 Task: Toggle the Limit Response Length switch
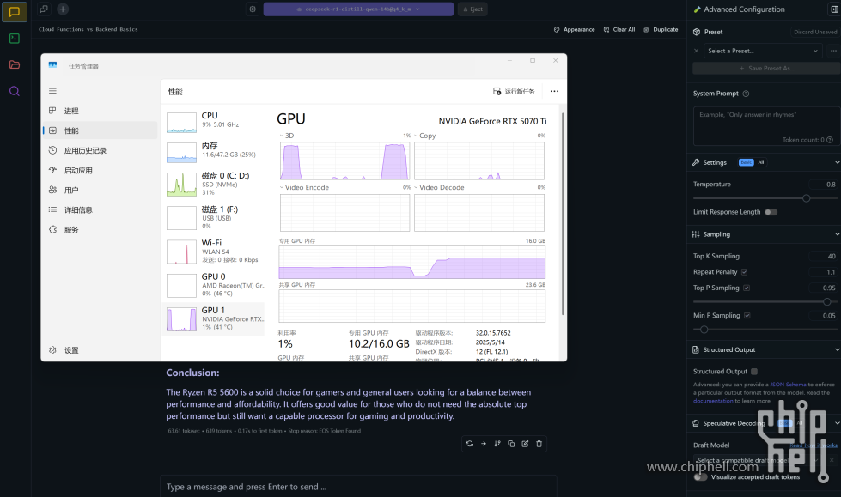pos(771,212)
